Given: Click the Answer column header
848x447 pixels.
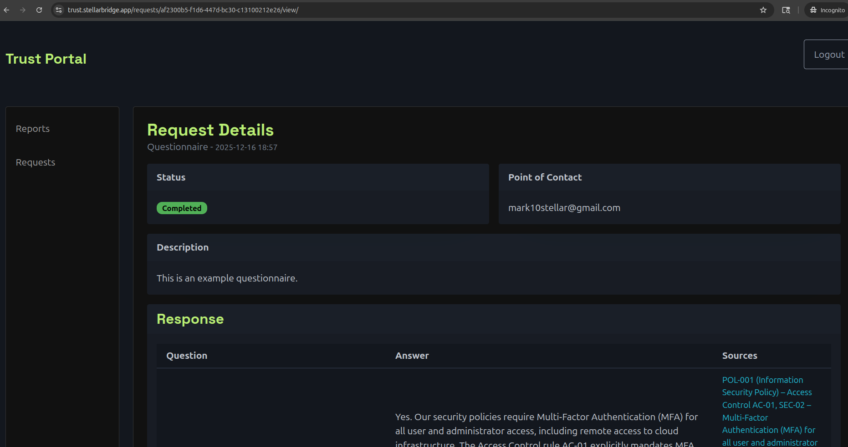Looking at the screenshot, I should [412, 355].
